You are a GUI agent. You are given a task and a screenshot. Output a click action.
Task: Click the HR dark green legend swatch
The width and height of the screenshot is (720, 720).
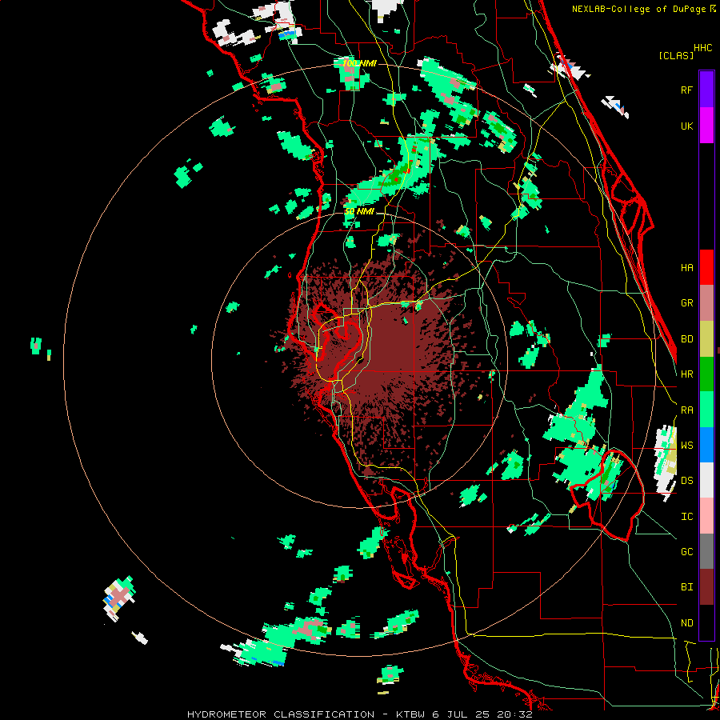(x=706, y=374)
